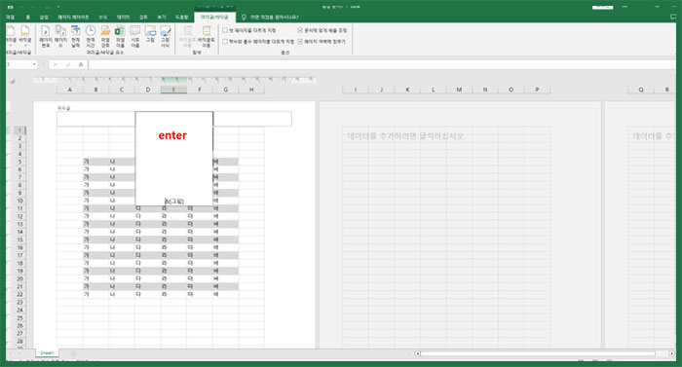Insert File Path (파일 경로) element

click(105, 37)
